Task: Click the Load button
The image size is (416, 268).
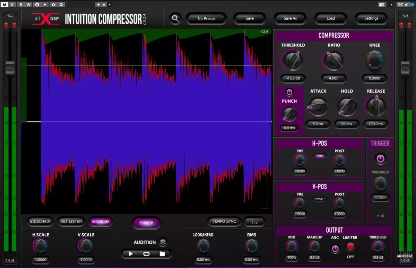Action: coord(331,18)
